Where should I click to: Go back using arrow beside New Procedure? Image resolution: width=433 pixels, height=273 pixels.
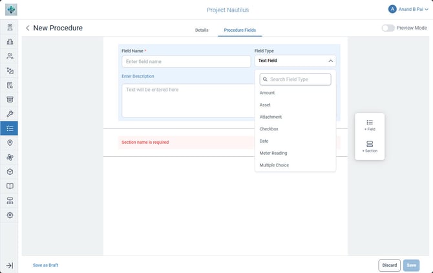pos(27,28)
